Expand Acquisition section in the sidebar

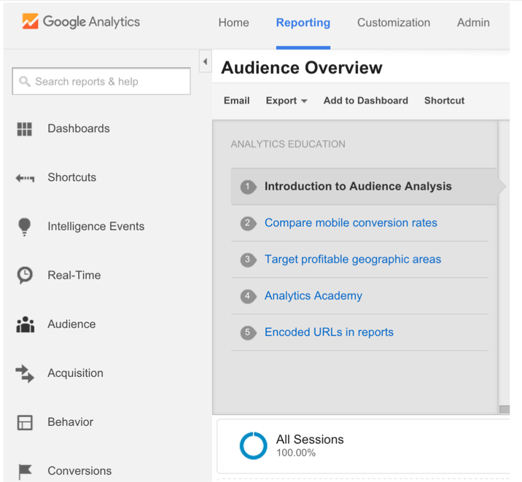coord(75,373)
